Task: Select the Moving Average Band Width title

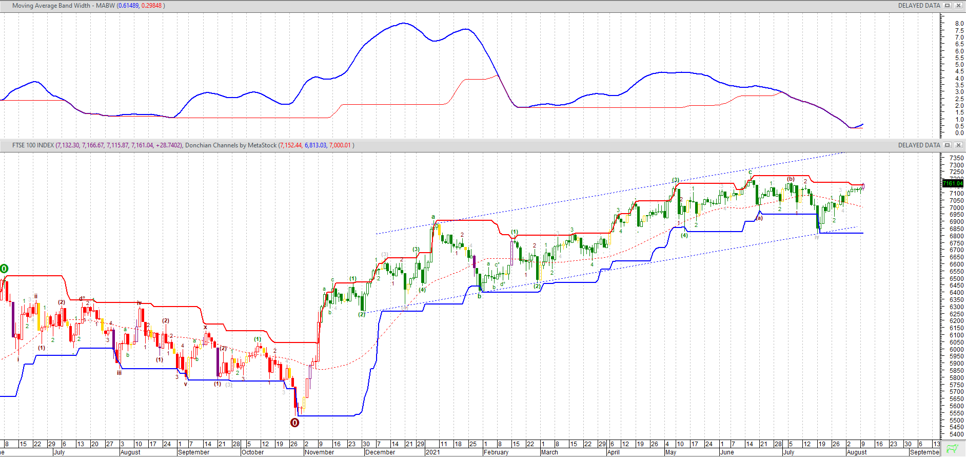Action: pyautogui.click(x=63, y=6)
